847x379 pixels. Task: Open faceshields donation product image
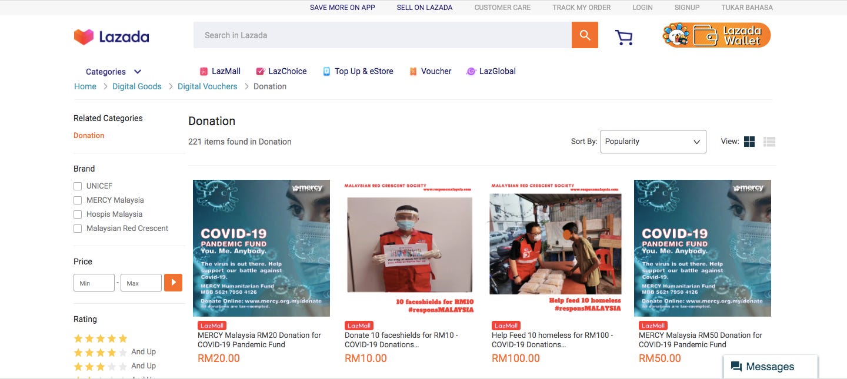click(x=408, y=248)
